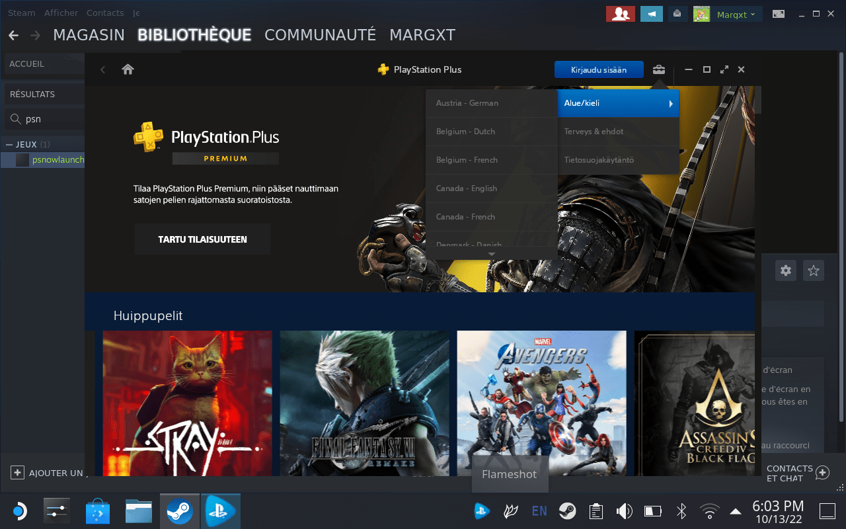This screenshot has height=529, width=846.
Task: Open game settings gear icon
Action: (785, 270)
